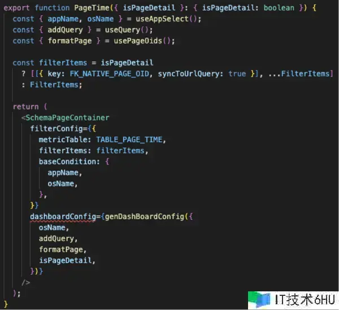Click the PageTime function name

[x=92, y=8]
